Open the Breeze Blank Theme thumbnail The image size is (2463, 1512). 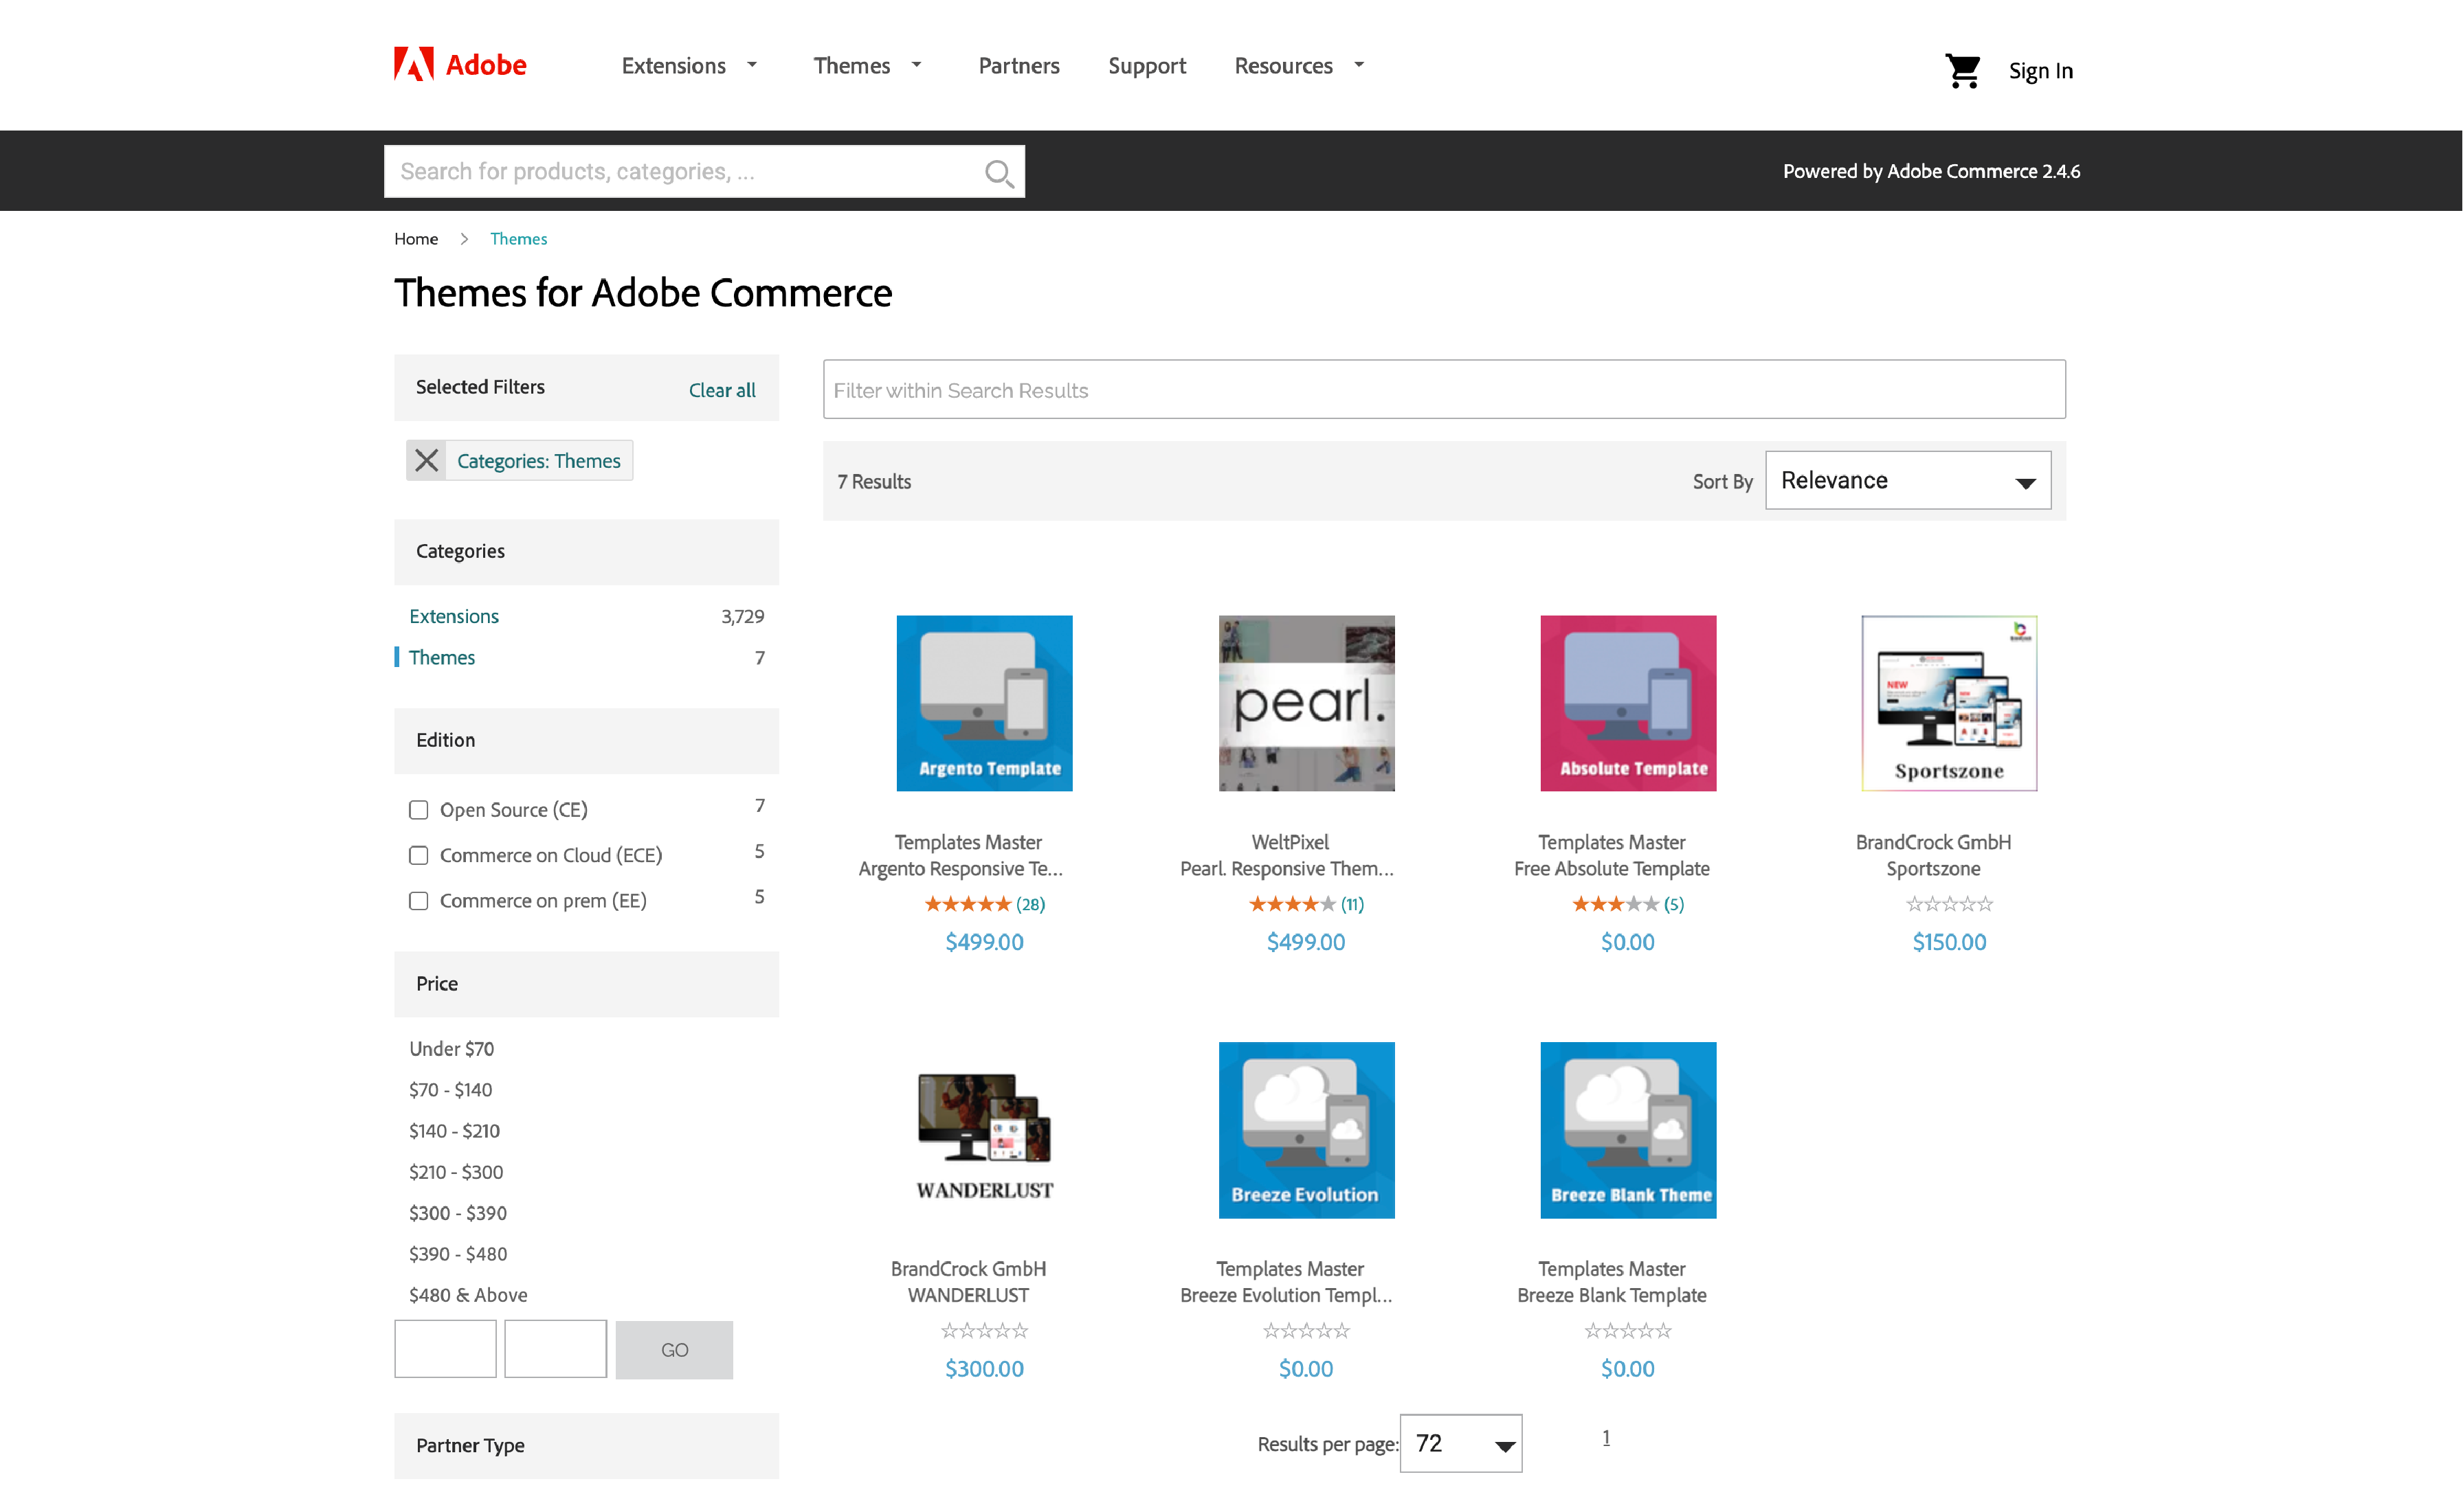[1627, 1130]
